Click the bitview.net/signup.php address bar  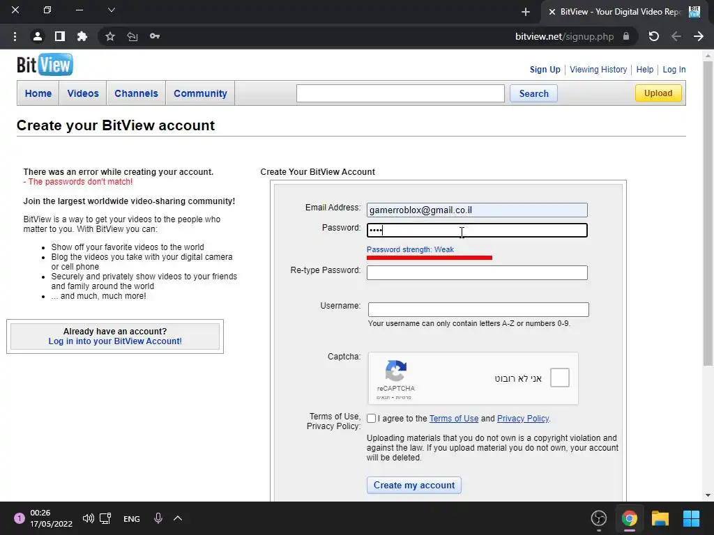click(x=564, y=36)
